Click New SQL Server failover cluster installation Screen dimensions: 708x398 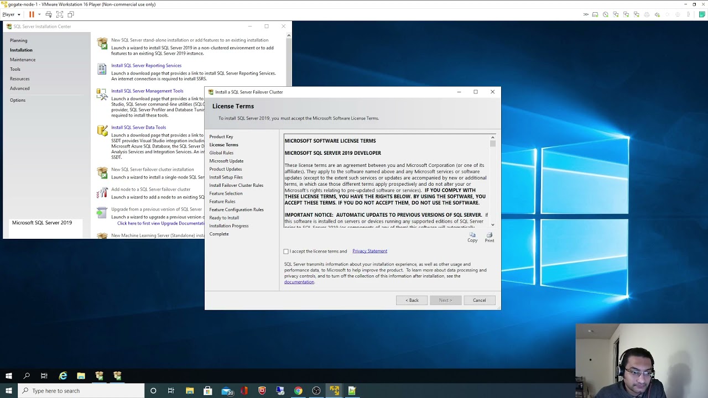pyautogui.click(x=153, y=169)
